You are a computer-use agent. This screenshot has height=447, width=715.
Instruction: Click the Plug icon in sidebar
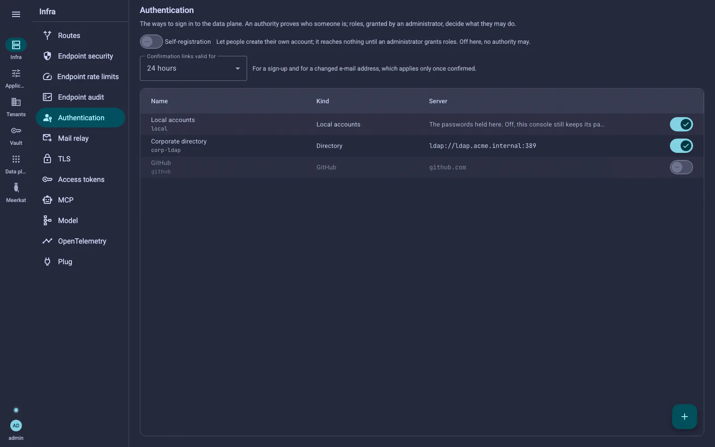click(47, 261)
